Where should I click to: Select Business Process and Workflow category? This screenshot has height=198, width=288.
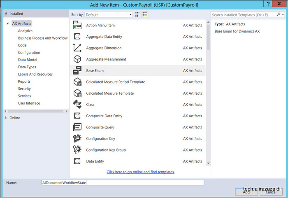pyautogui.click(x=43, y=38)
